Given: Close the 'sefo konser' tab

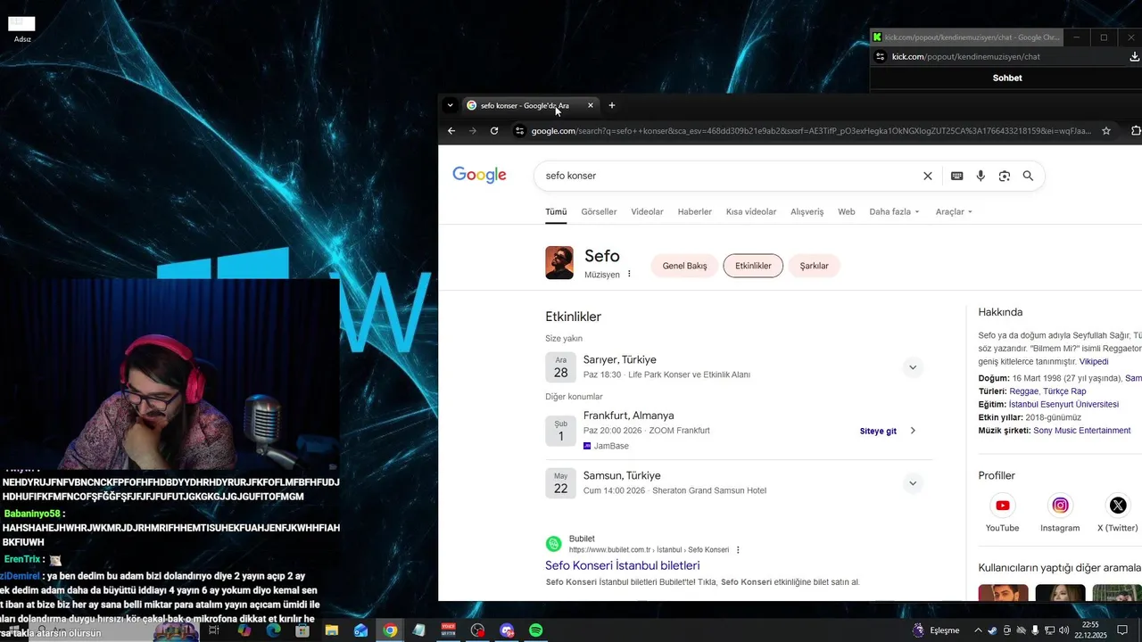Looking at the screenshot, I should click(x=590, y=105).
